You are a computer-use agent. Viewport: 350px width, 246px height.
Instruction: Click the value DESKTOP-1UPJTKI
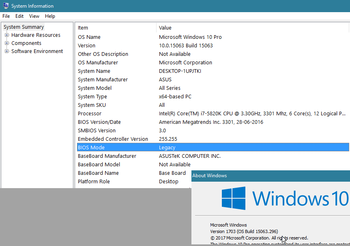[180, 71]
